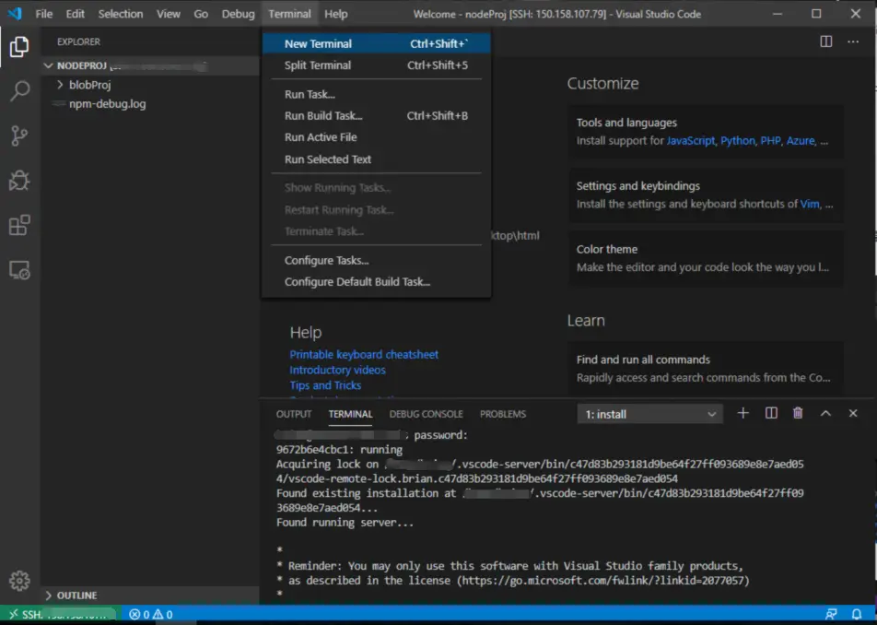The height and width of the screenshot is (625, 877).
Task: Close the open Terminal menu header
Action: tap(289, 14)
